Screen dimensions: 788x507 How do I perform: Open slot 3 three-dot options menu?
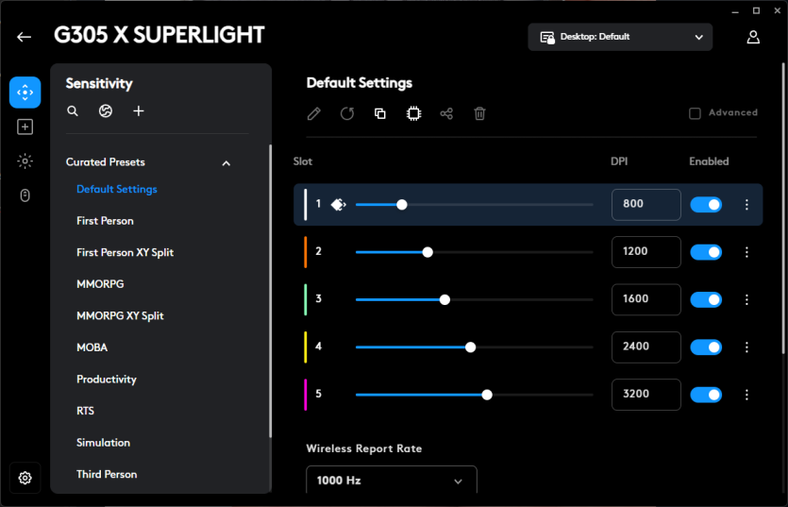pos(746,300)
